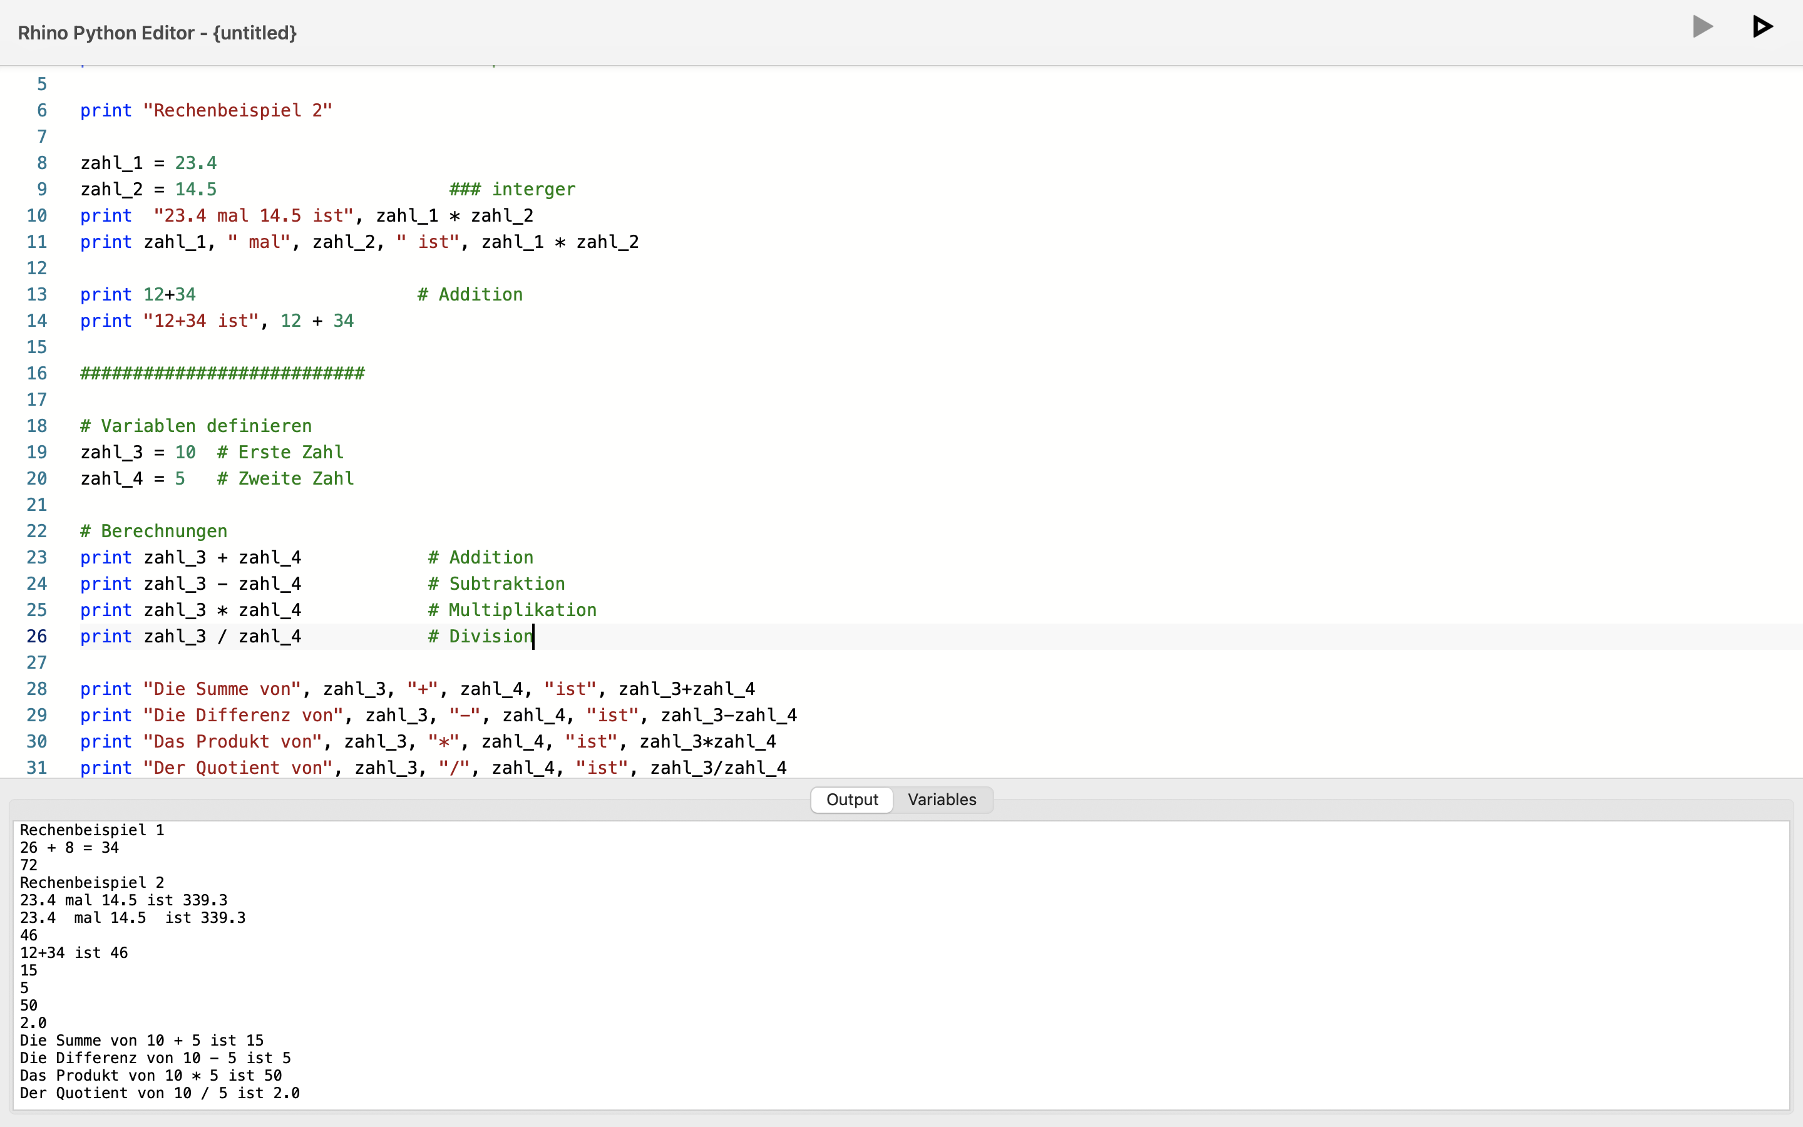This screenshot has width=1803, height=1127.
Task: Click output line '26 + 8 = 34'
Action: [69, 848]
